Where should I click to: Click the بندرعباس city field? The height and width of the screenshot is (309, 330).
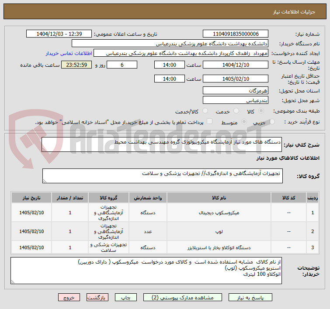click(236, 100)
